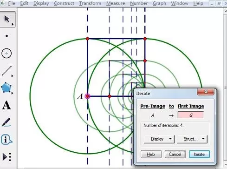The image size is (227, 169).
Task: Cancel the Iterate dialog
Action: click(175, 155)
